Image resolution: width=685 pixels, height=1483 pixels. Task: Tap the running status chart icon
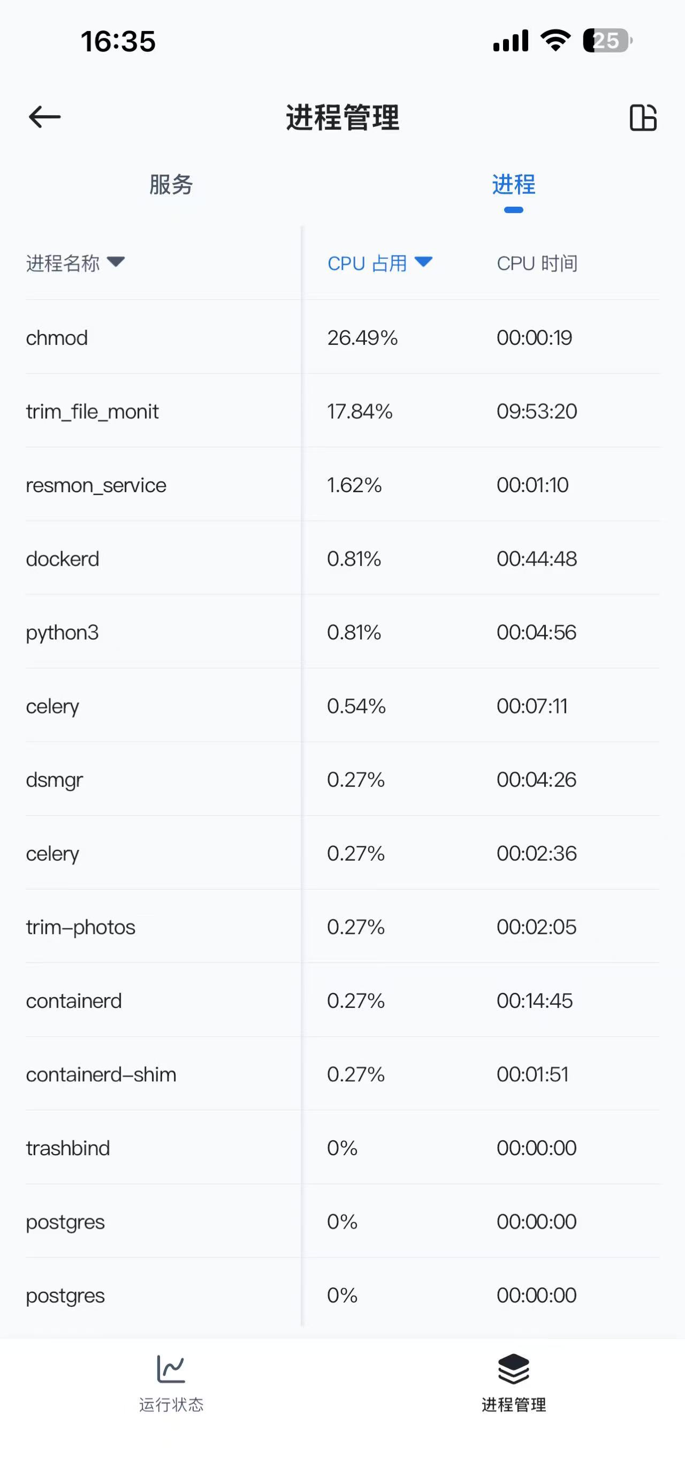pyautogui.click(x=171, y=1368)
